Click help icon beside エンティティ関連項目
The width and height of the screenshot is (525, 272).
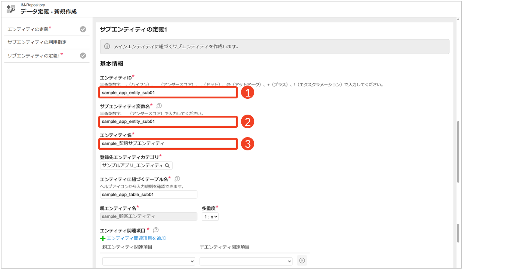coord(155,230)
